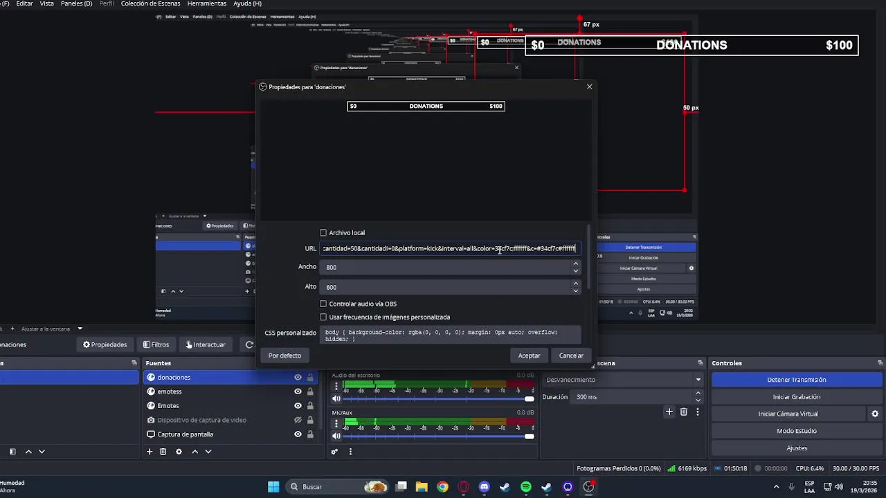
Task: Click the scene filters icon under the scenes list
Action: point(12,452)
